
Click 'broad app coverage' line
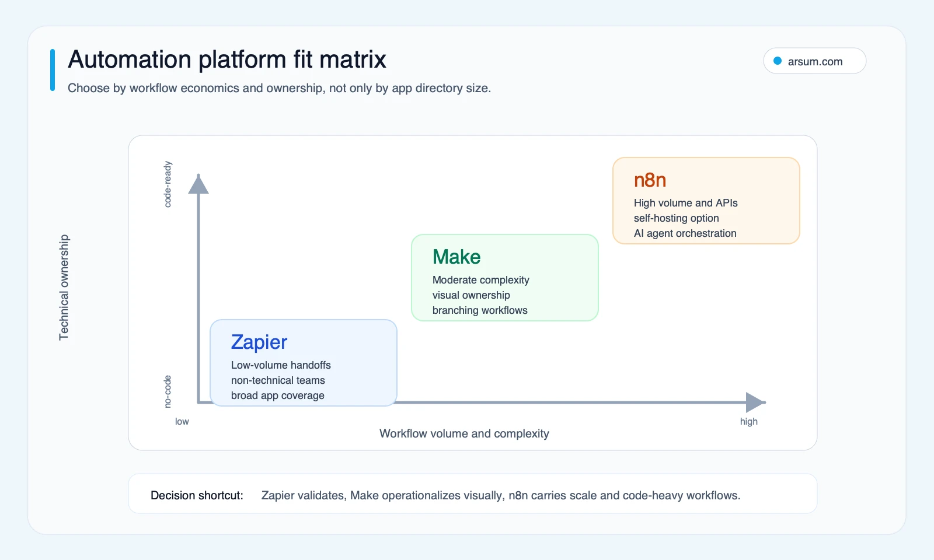pyautogui.click(x=278, y=395)
